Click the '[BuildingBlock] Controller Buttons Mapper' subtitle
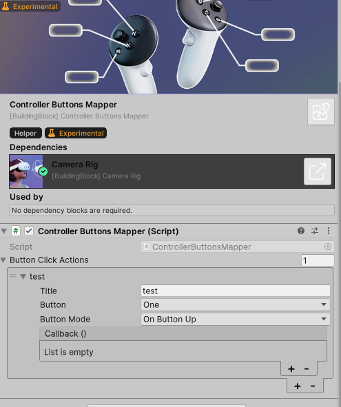This screenshot has height=407, width=341. click(x=79, y=116)
